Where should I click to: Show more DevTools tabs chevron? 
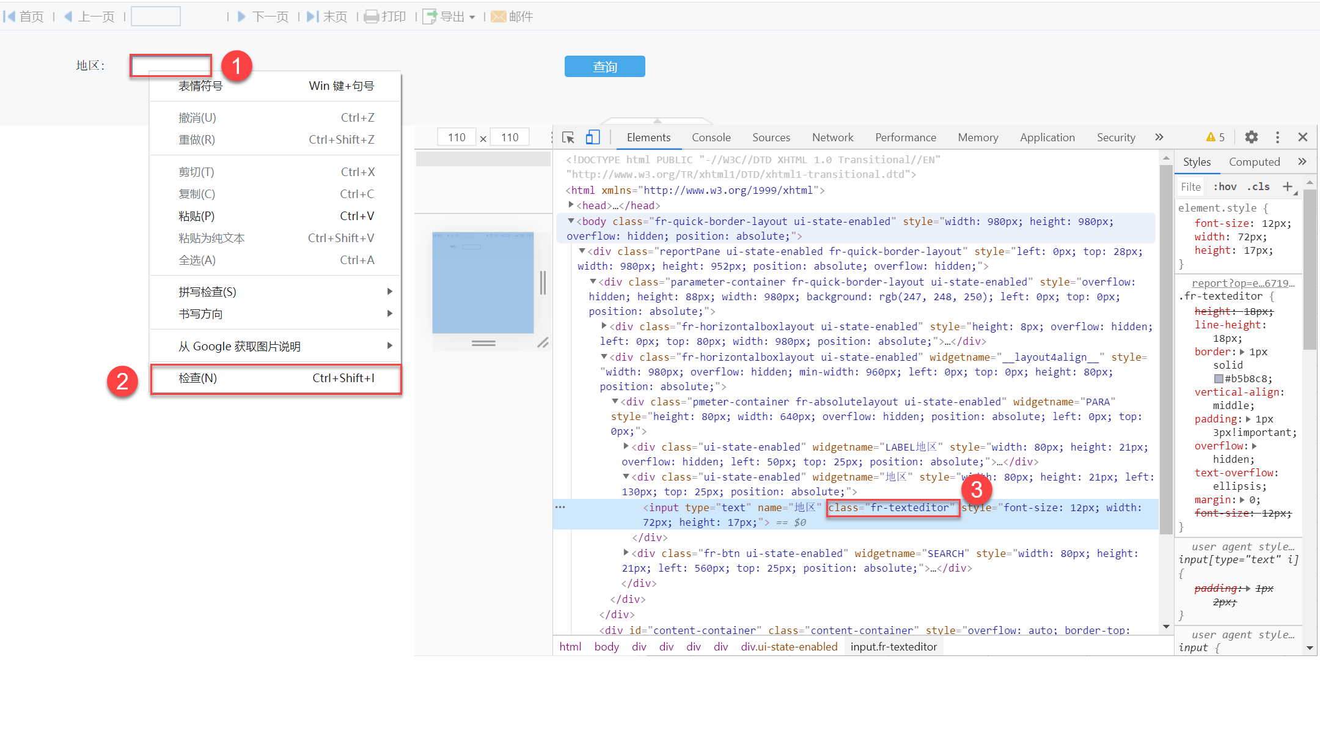(1159, 138)
